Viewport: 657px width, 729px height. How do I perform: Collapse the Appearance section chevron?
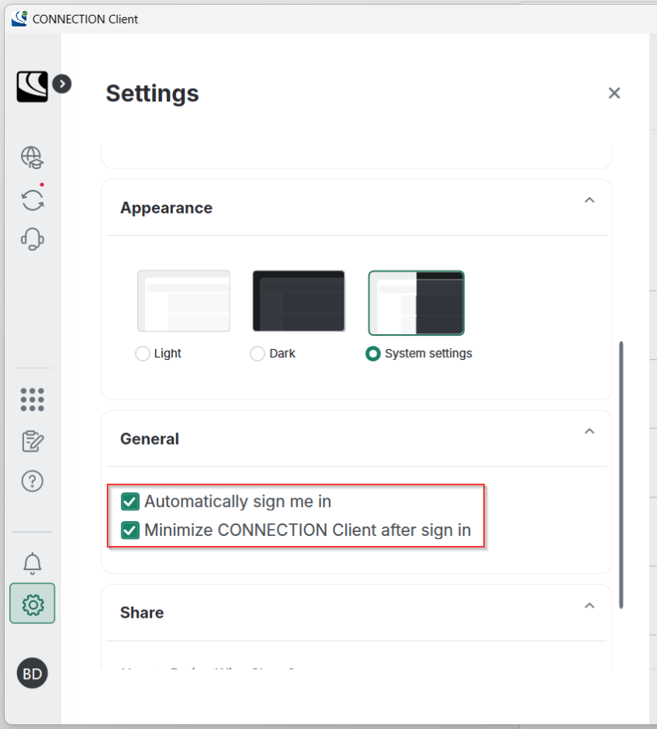pos(589,200)
